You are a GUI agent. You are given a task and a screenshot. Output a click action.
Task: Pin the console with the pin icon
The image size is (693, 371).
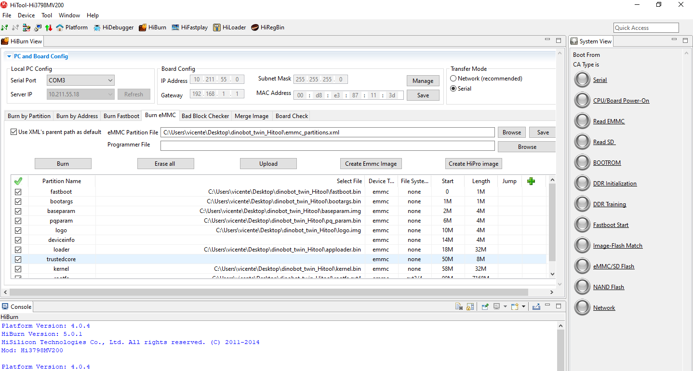click(485, 306)
